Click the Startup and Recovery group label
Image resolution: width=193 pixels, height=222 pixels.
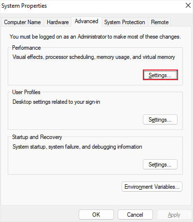coord(37,137)
